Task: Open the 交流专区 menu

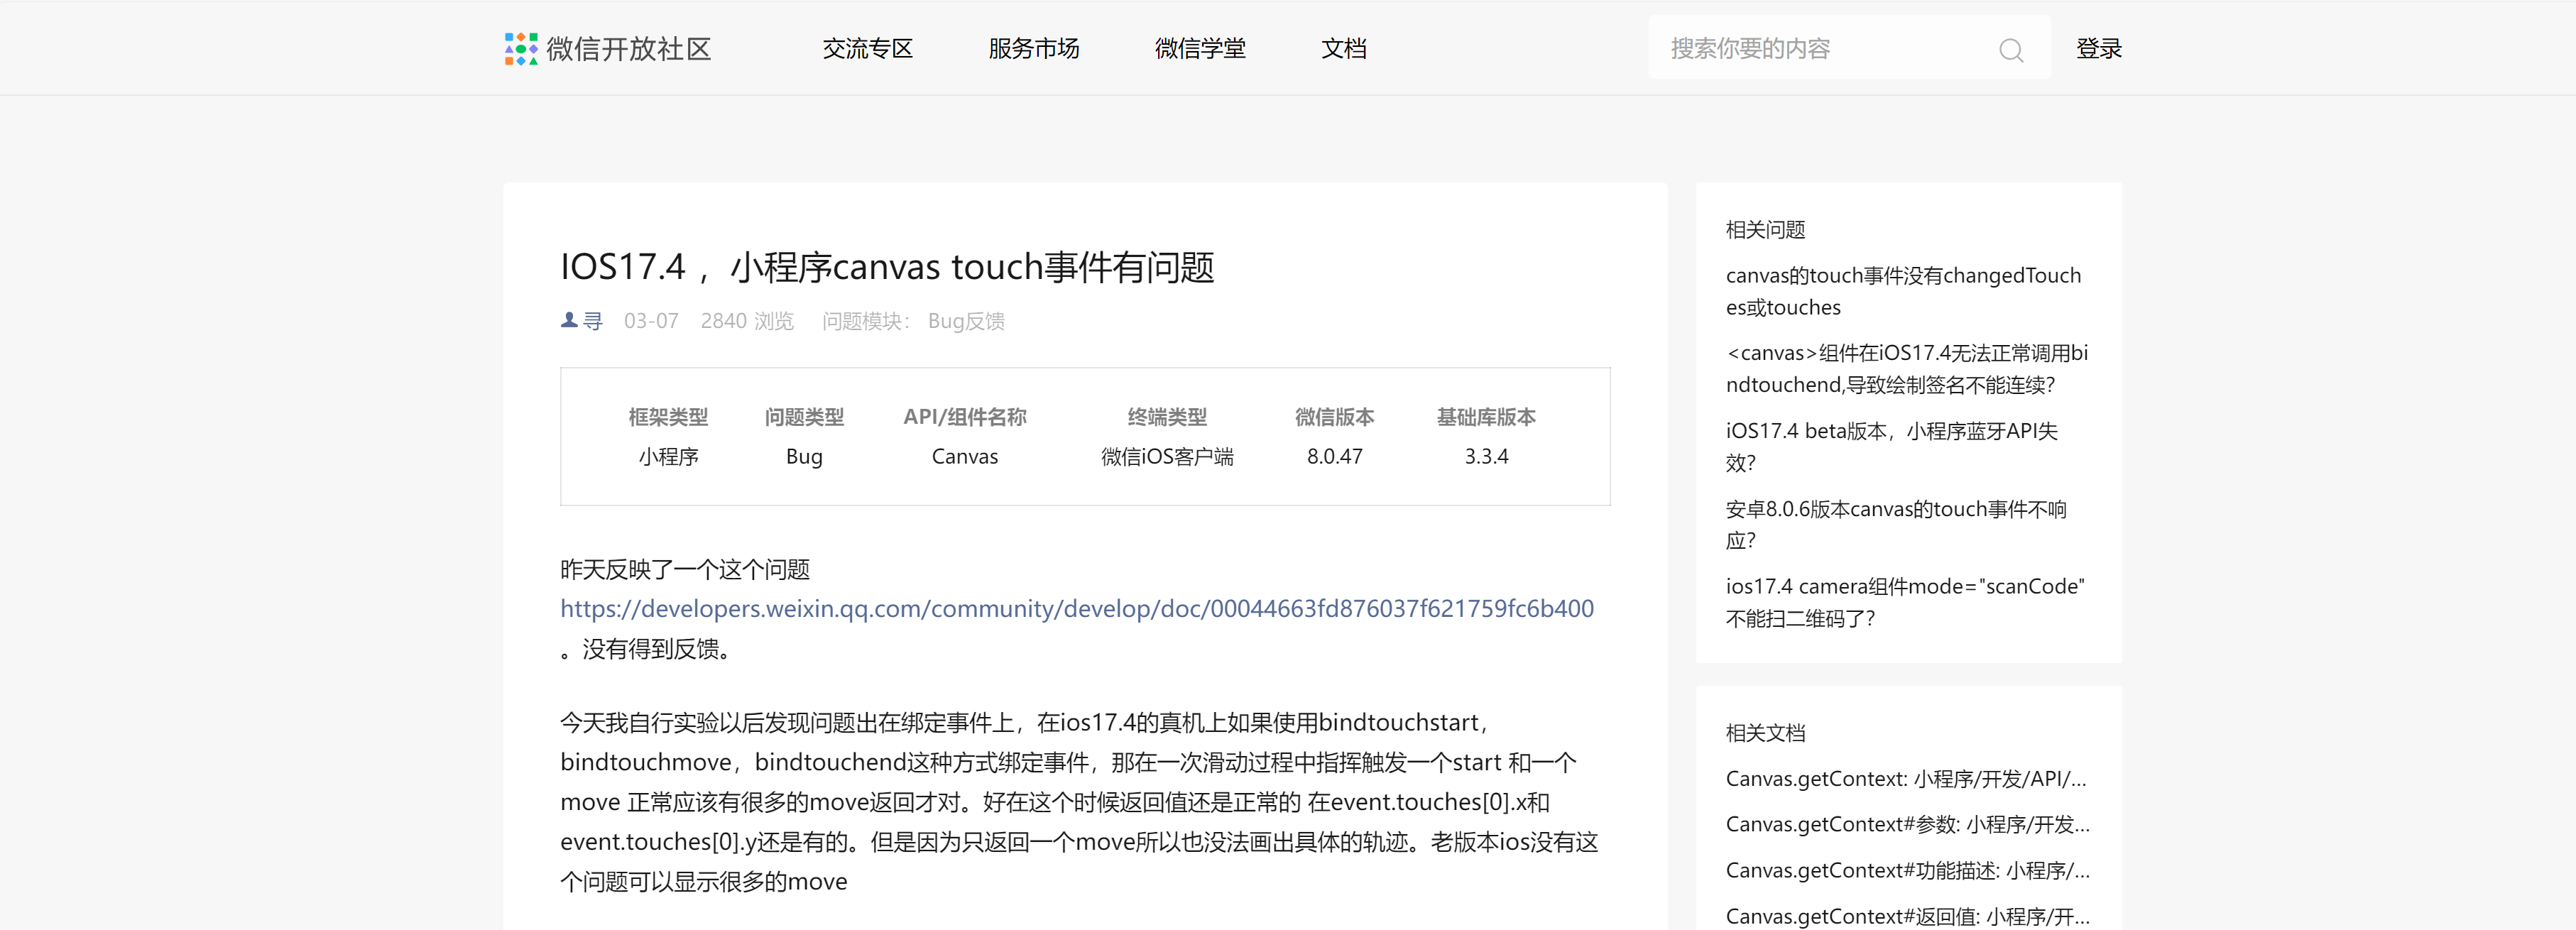Action: (x=867, y=49)
